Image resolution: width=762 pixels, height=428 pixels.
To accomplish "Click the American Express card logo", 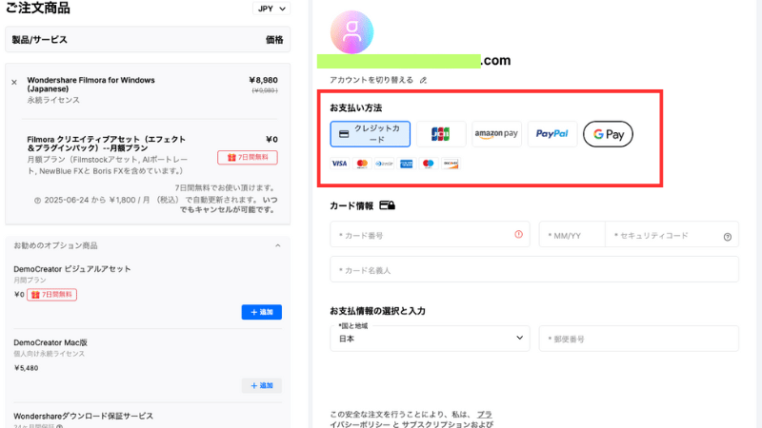I will (407, 164).
